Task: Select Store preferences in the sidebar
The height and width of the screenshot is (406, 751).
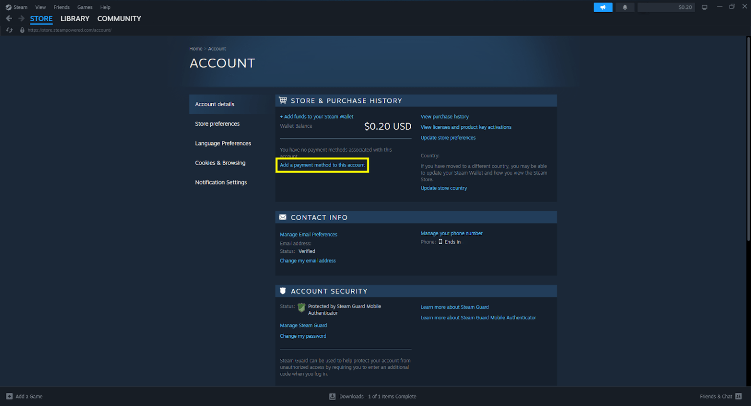Action: pos(217,123)
